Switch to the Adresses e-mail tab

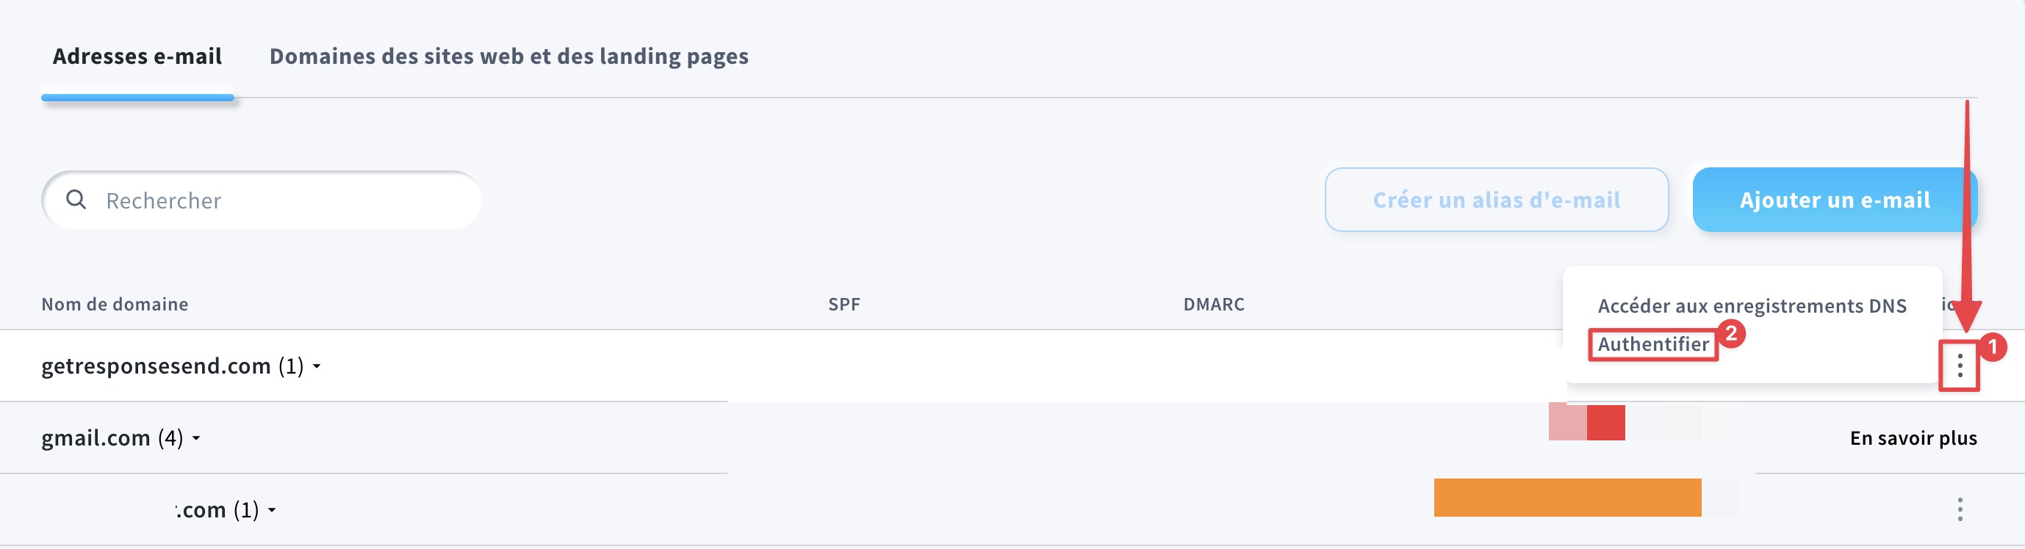point(137,57)
